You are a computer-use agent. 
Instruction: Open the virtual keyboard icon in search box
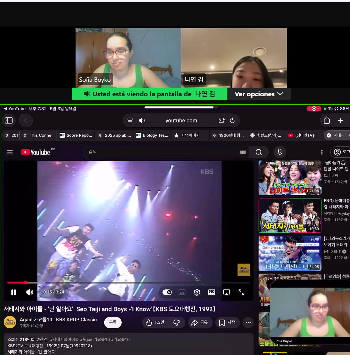[x=243, y=152]
